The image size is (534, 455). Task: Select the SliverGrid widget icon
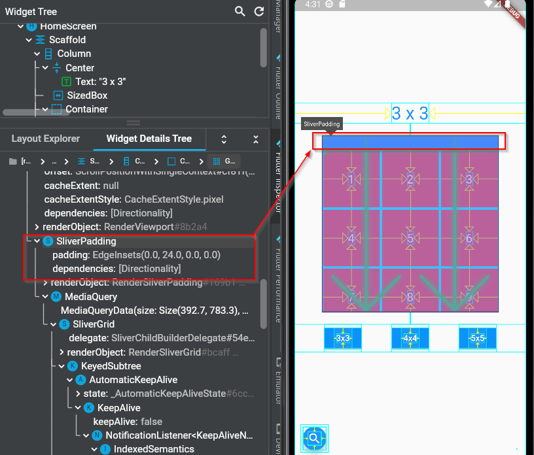[x=64, y=324]
